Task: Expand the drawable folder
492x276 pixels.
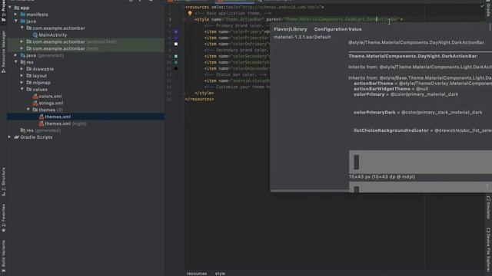Action: [x=22, y=69]
